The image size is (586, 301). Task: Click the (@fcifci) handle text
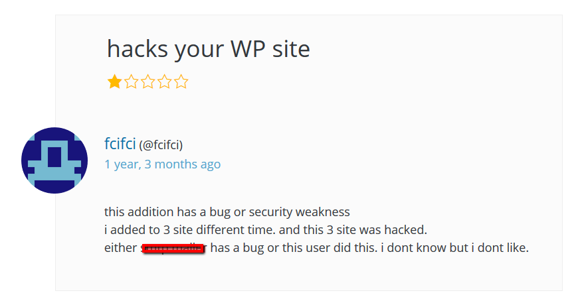click(x=161, y=145)
